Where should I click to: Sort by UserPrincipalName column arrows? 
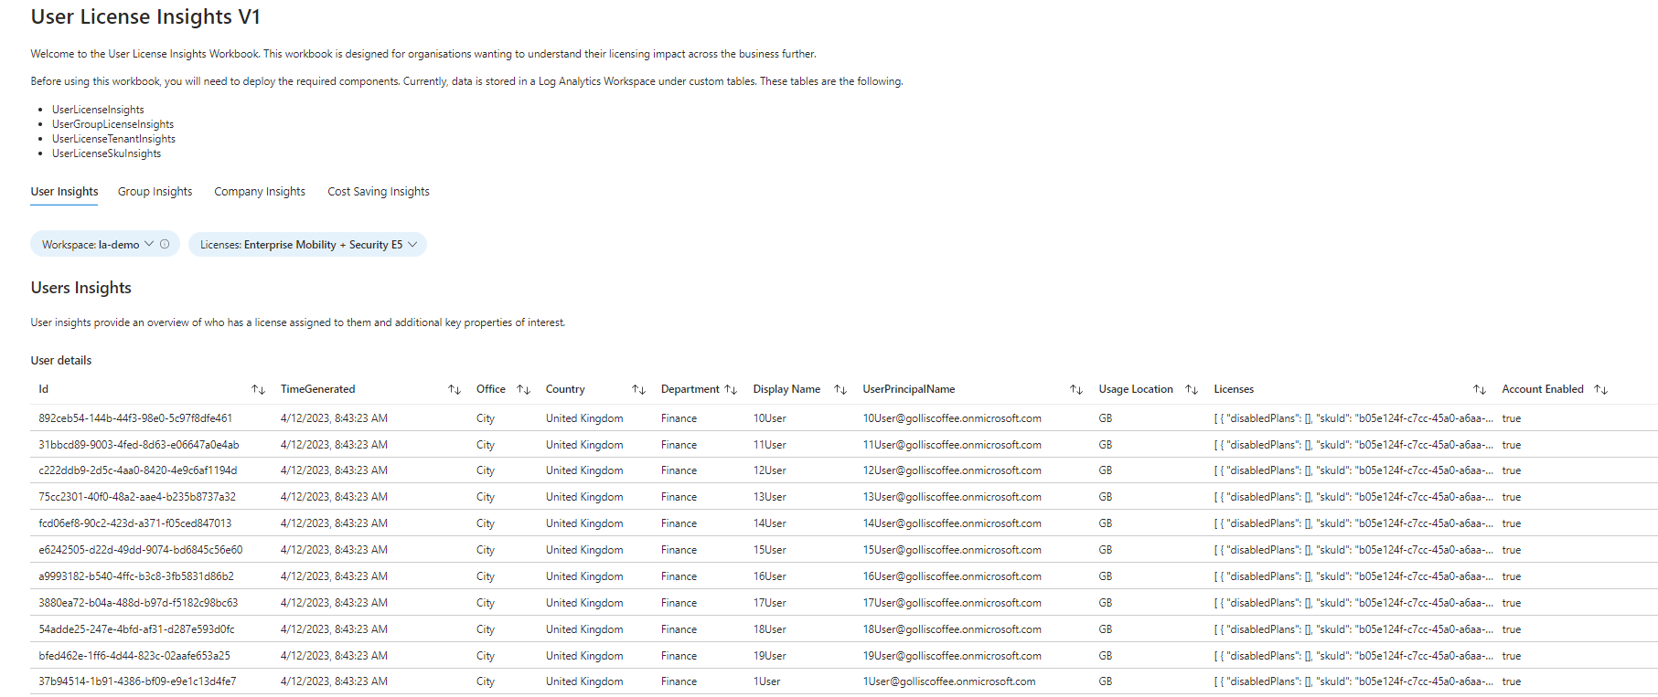1075,390
